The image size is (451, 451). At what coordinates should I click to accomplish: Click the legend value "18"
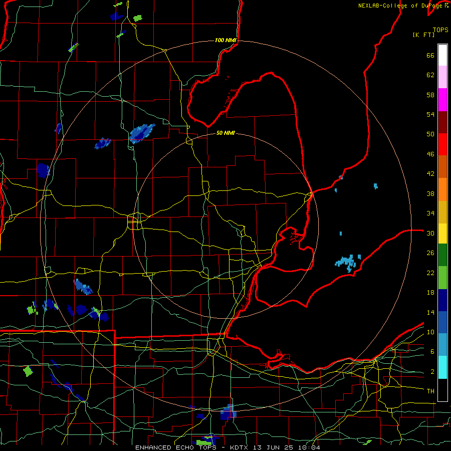tap(430, 293)
